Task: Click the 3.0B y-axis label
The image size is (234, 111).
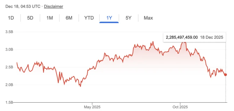Action: [9, 49]
